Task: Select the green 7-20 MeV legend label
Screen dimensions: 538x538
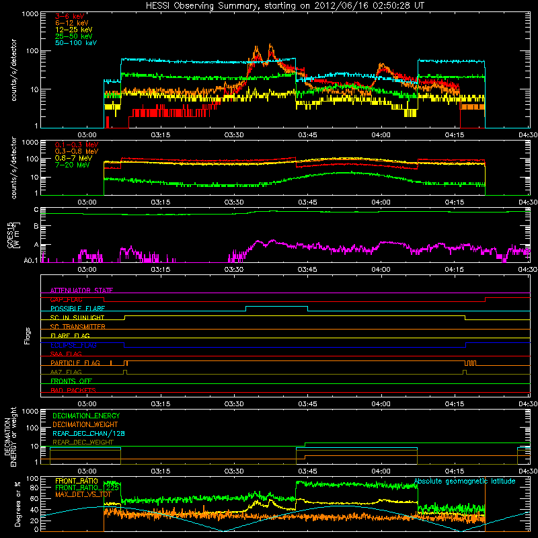Action: pyautogui.click(x=73, y=165)
